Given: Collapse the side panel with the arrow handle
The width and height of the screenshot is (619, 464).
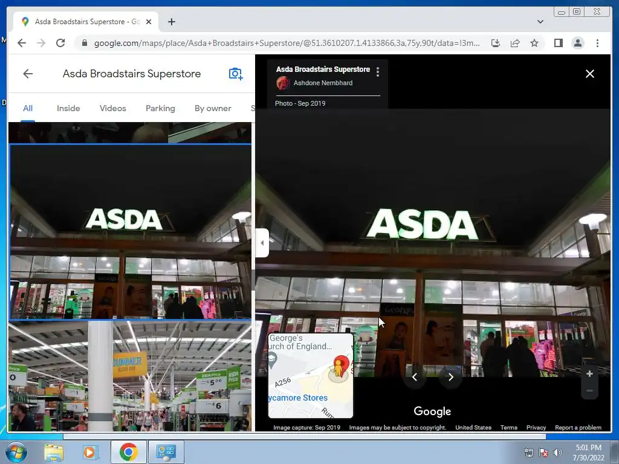Looking at the screenshot, I should 262,243.
